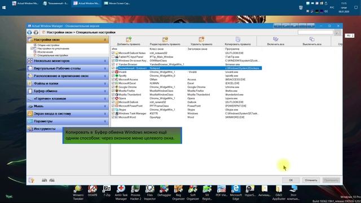Enable the Tablet PC Input Panel checkbox
Viewport: 361px width, 203px height.
tap(113, 57)
